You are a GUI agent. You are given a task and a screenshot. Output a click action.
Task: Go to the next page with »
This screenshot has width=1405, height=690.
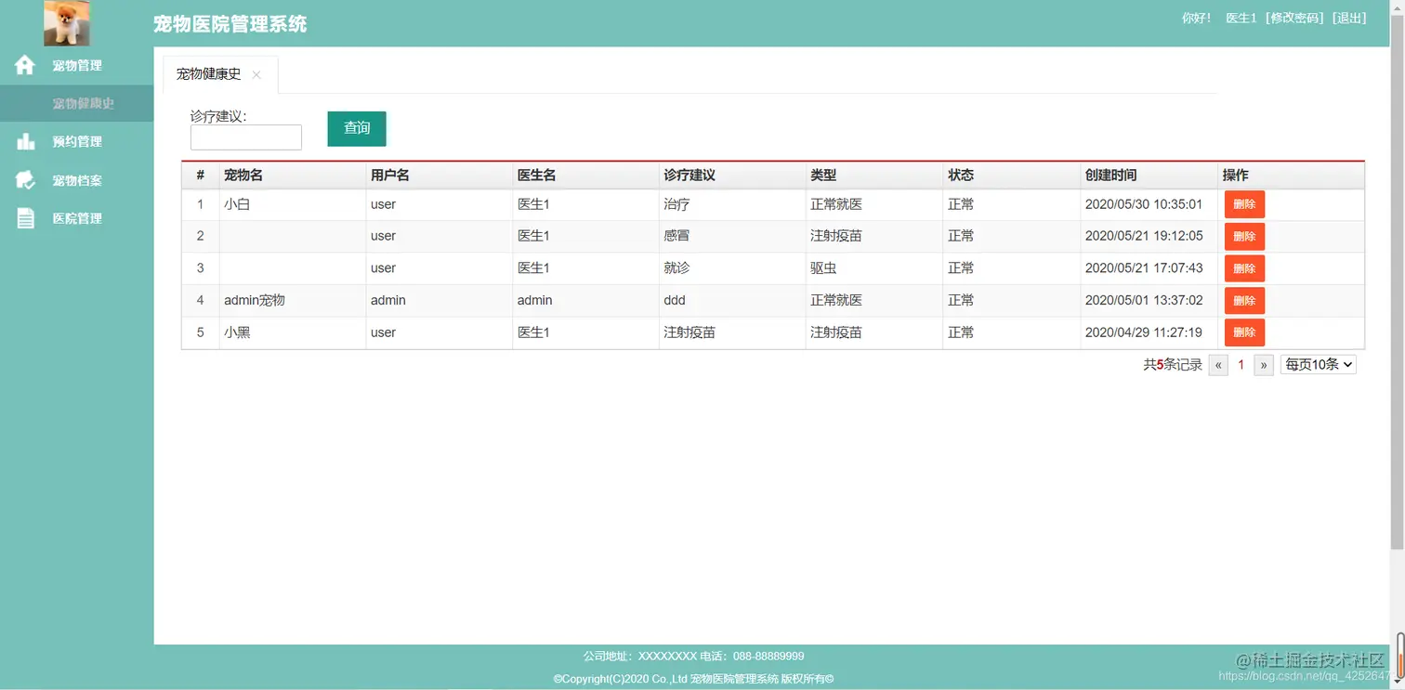point(1264,365)
